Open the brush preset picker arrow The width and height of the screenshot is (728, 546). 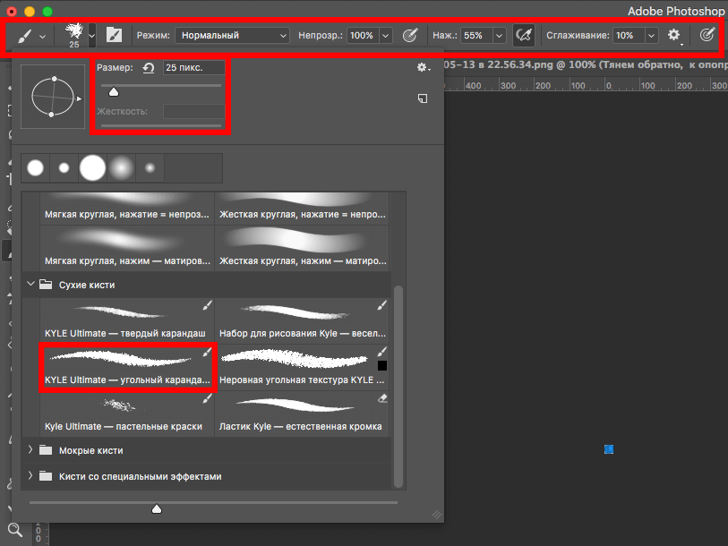(x=92, y=36)
